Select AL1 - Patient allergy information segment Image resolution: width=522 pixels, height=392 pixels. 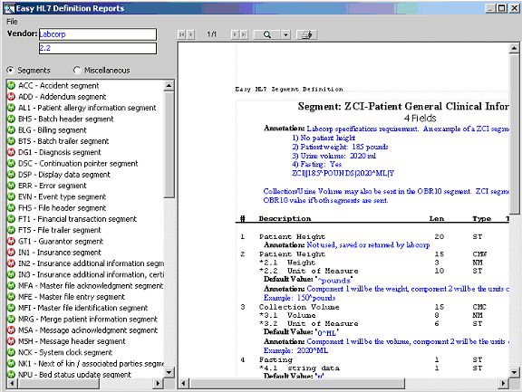coord(87,108)
